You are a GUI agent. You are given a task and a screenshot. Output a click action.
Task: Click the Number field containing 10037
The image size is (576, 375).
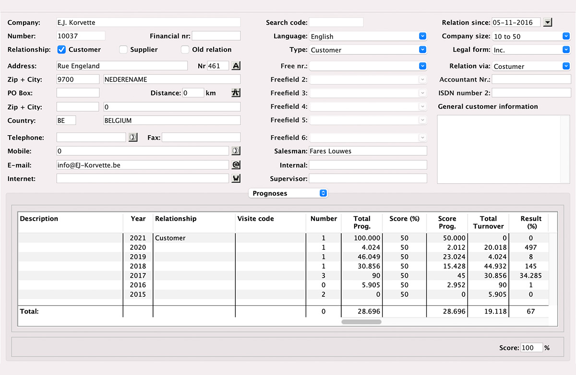tap(81, 35)
